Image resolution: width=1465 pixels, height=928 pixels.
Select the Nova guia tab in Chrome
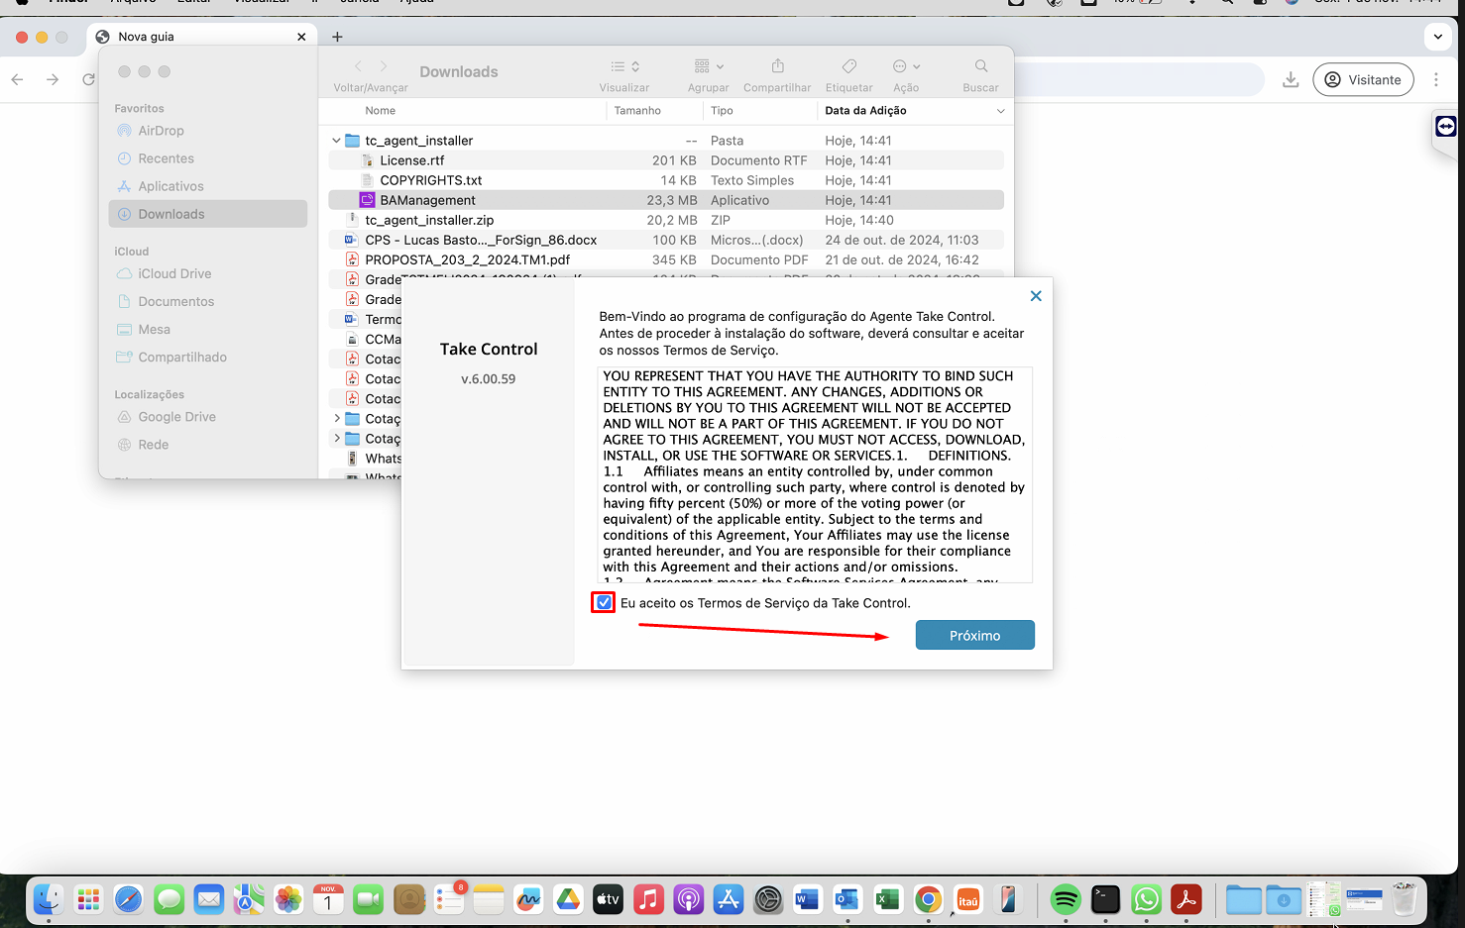tap(202, 37)
